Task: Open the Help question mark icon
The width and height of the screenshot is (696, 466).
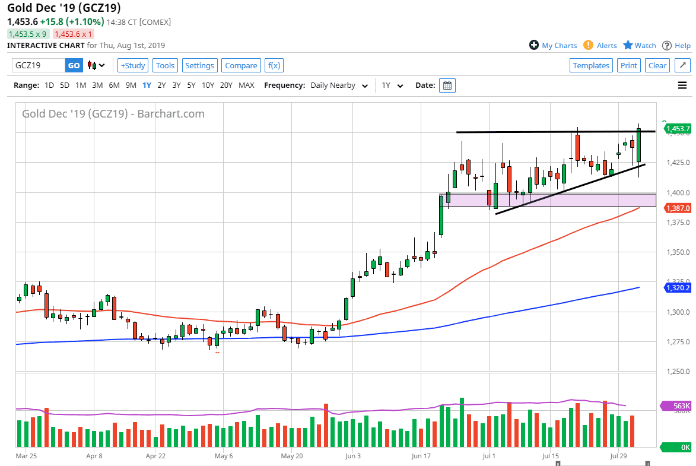Action: (667, 45)
